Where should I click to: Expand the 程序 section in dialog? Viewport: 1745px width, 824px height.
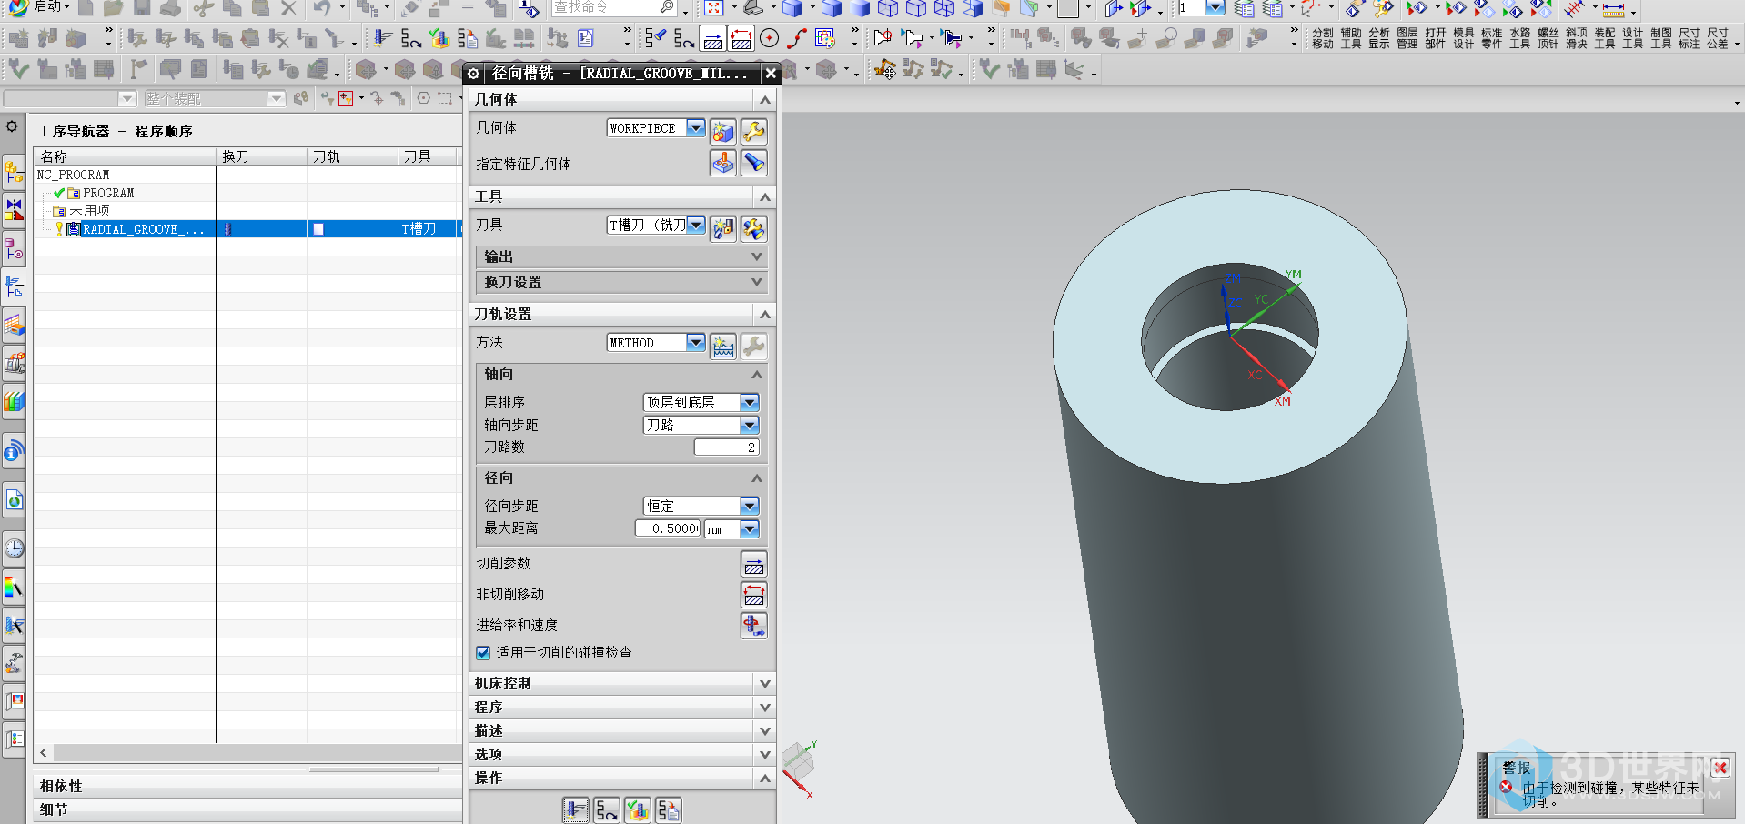coord(622,707)
